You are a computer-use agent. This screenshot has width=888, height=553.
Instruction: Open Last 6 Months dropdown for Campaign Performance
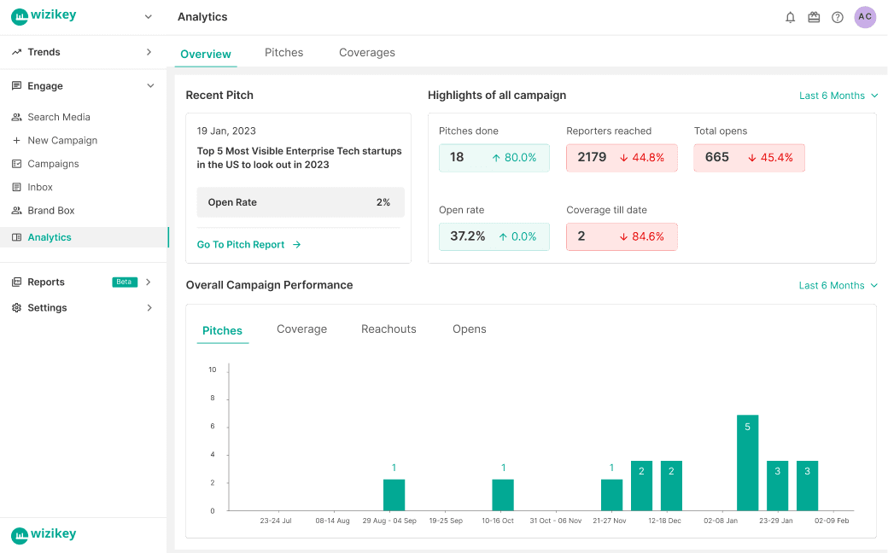tap(838, 285)
